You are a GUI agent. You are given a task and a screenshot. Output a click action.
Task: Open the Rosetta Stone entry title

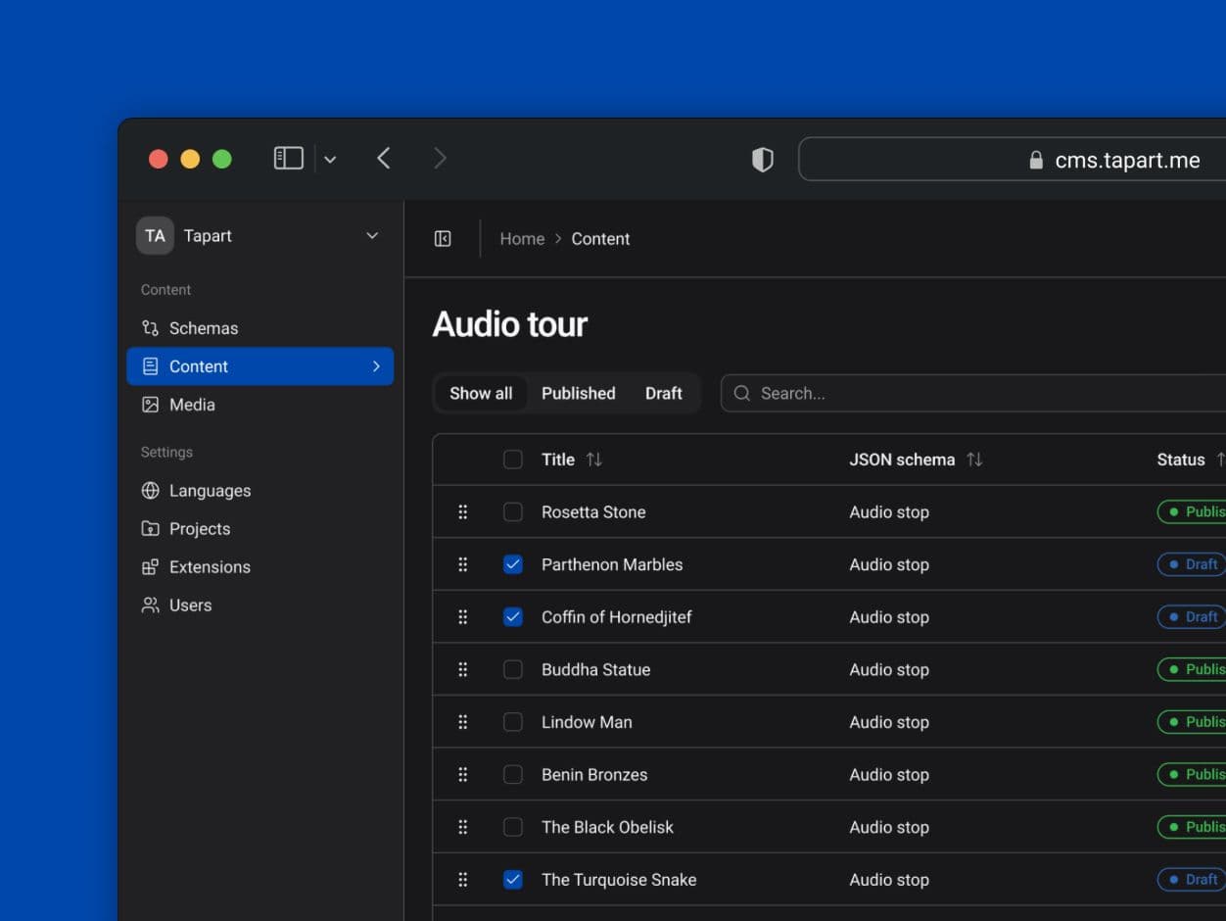[x=593, y=512]
